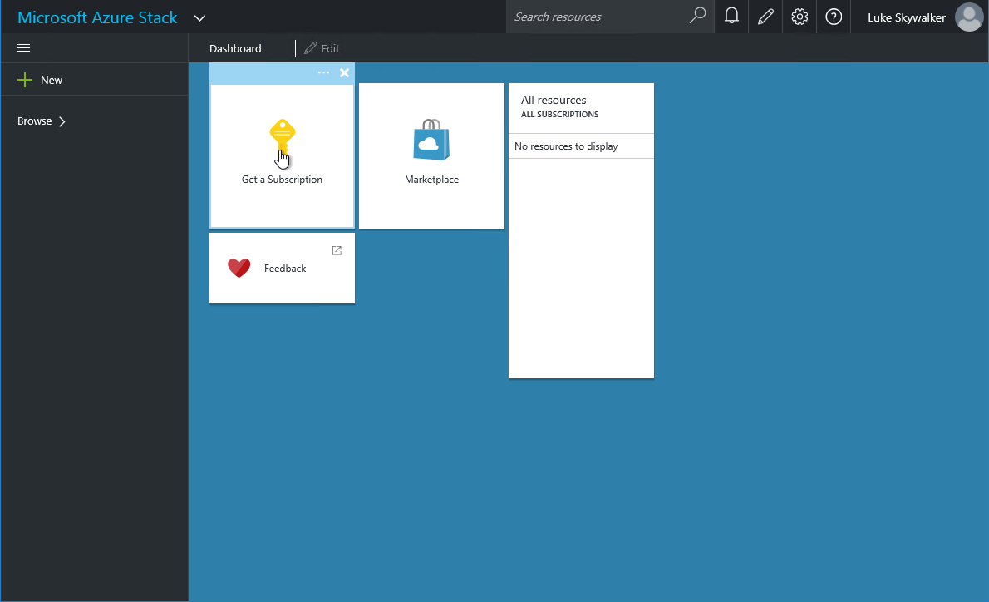Expand the Microsoft Azure Stack dropdown chevron
Viewport: 989px width, 602px height.
200,18
